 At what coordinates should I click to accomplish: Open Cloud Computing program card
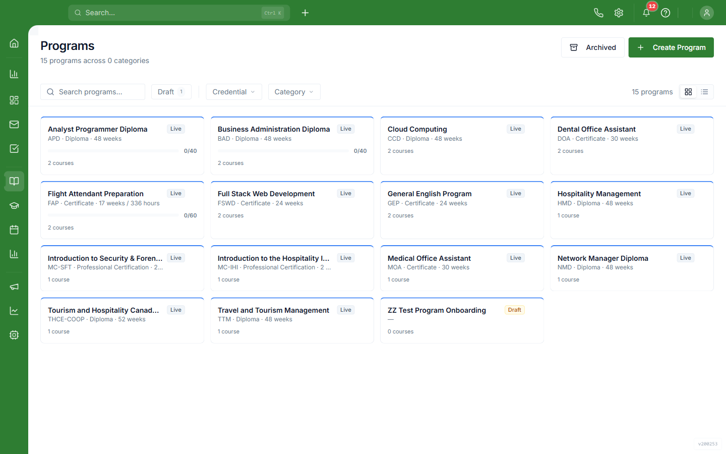coord(462,146)
